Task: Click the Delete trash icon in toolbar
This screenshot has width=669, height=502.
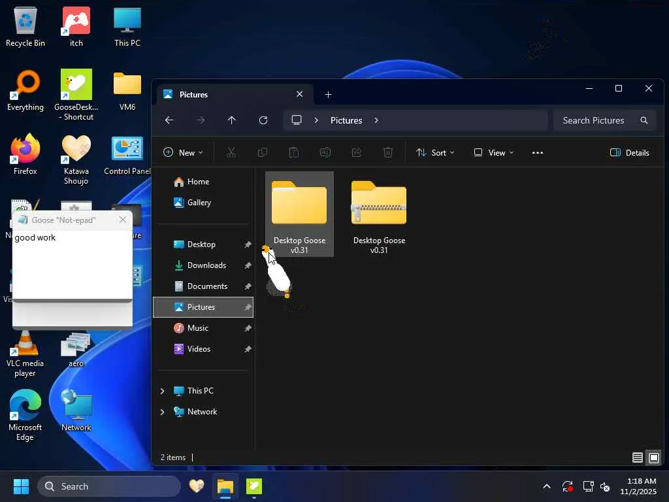Action: [x=387, y=152]
